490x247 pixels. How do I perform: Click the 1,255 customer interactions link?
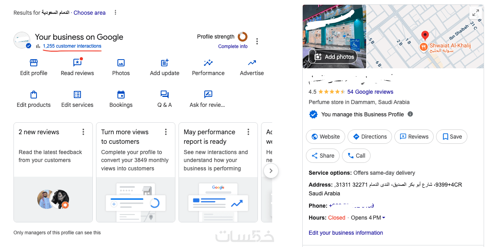coord(72,46)
